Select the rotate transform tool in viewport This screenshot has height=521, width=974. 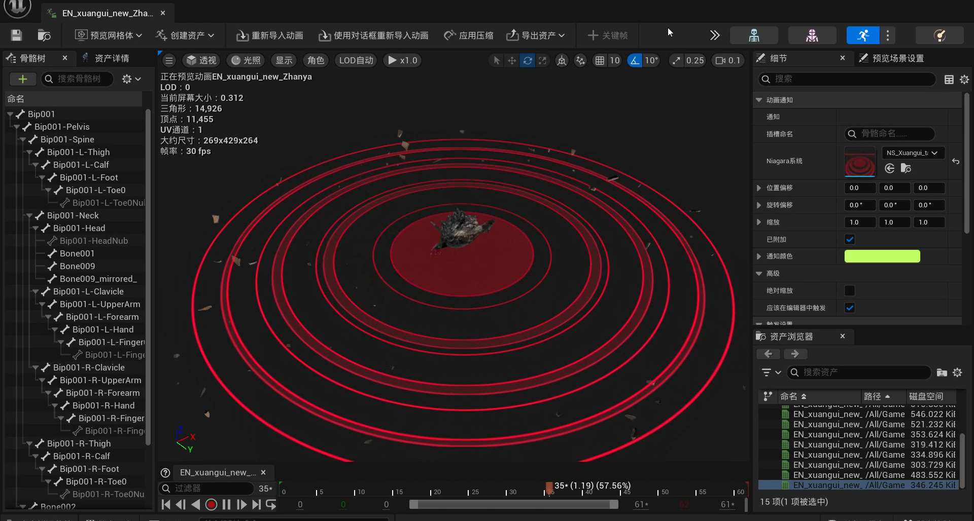[528, 61]
